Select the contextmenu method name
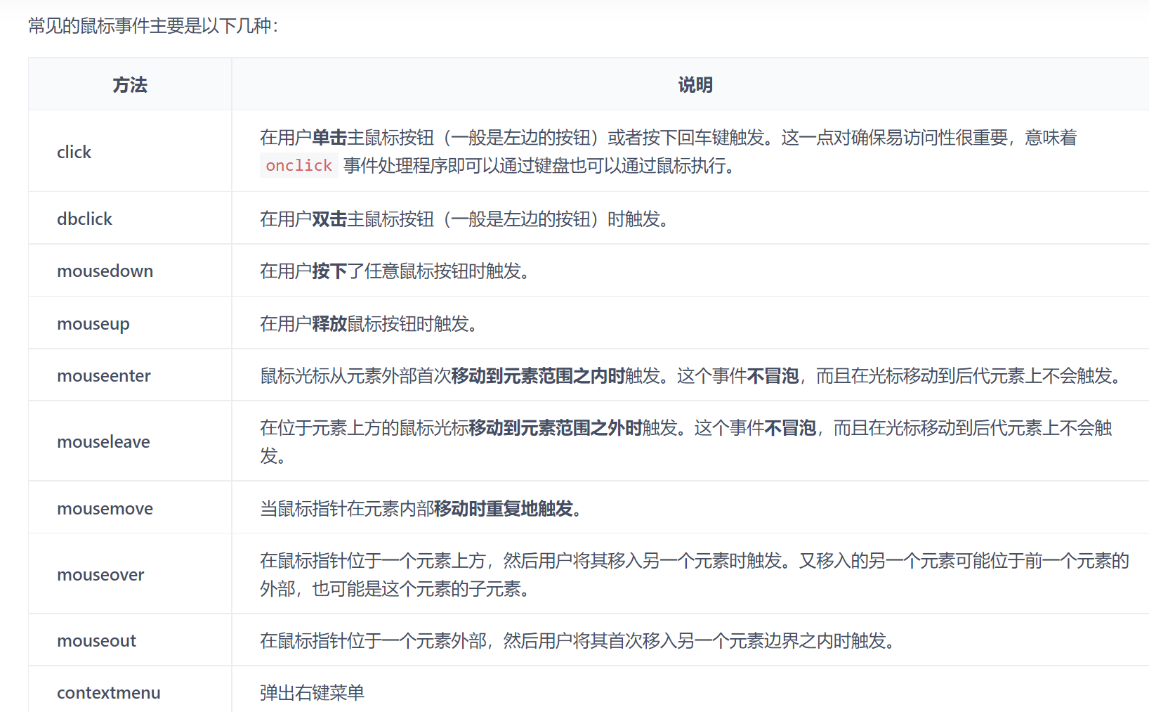The image size is (1149, 712). point(108,693)
